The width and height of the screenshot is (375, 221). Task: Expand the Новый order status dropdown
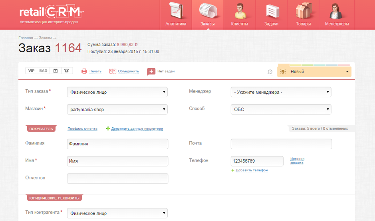pos(314,72)
